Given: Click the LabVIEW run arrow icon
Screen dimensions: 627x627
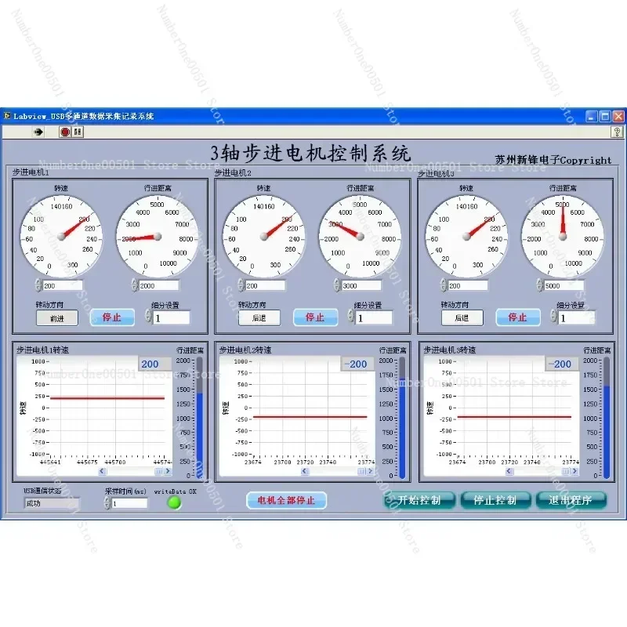Looking at the screenshot, I should coord(38,132).
